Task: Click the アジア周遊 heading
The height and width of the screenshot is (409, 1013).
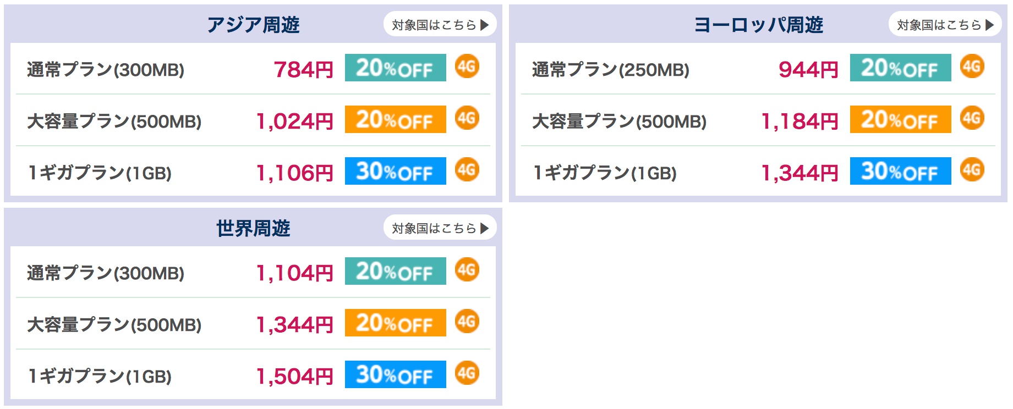Action: click(x=253, y=25)
